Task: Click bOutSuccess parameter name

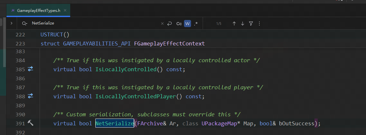Action: pos(296,123)
